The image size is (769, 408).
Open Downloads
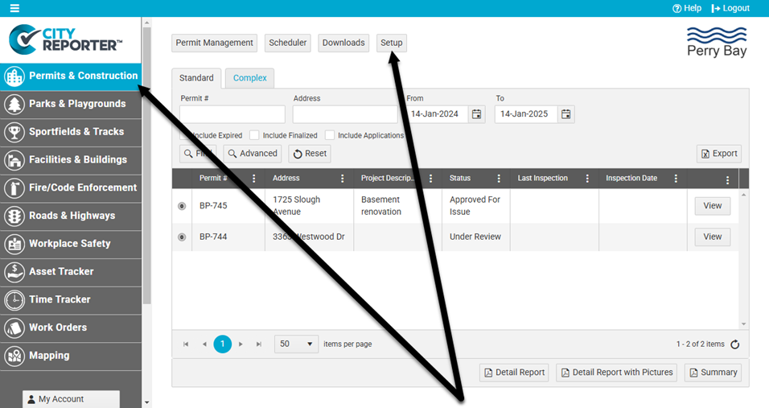tap(343, 43)
